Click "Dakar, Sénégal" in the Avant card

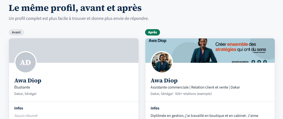coord(26,94)
